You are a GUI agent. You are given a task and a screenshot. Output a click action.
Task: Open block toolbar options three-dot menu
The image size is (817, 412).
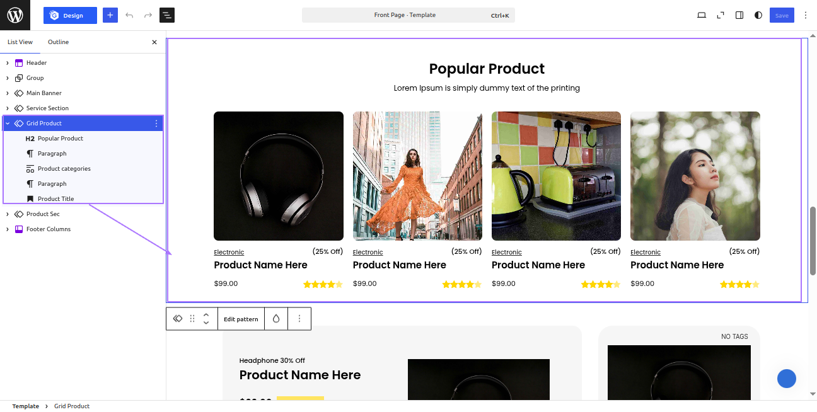(299, 319)
